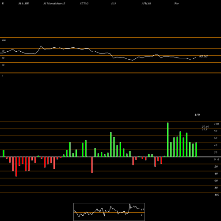Click the 70 level label on the RSI axis
Viewport: 221px width, 221px height.
point(3,51)
